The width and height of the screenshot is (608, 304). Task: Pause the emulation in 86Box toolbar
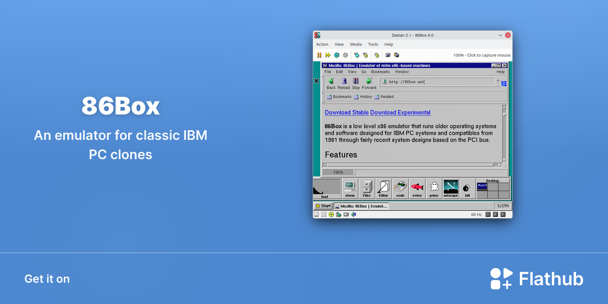point(319,55)
